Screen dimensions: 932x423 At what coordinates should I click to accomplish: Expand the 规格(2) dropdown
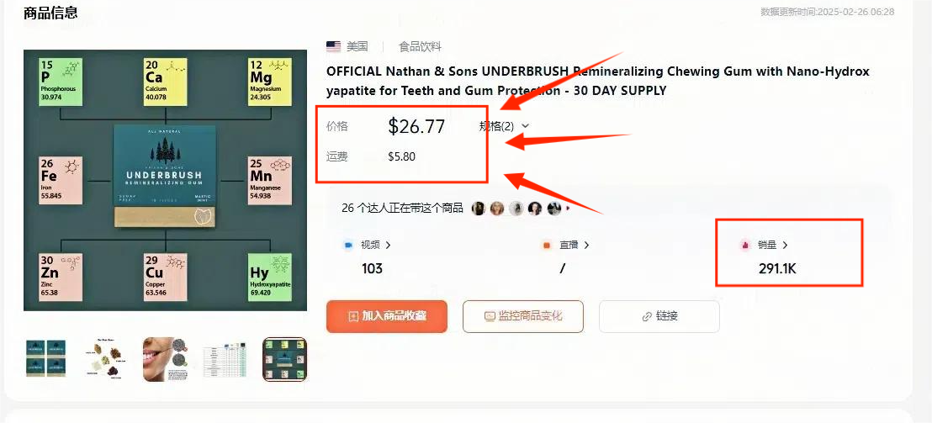504,126
